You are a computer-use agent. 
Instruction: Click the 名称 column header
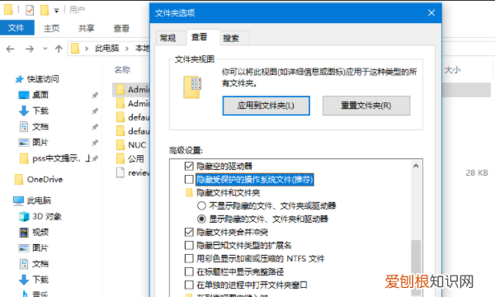(122, 70)
